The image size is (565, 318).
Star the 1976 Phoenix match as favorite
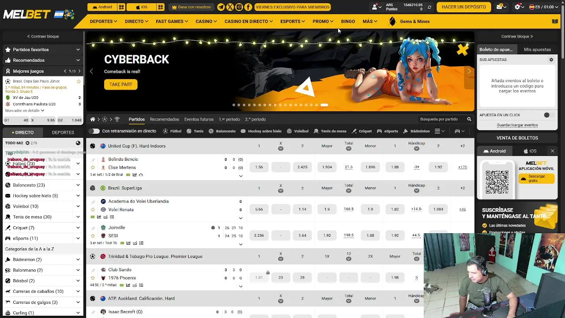pos(93,278)
